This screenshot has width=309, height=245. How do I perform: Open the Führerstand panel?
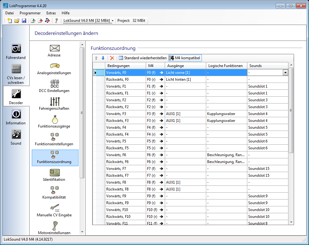tap(16, 52)
